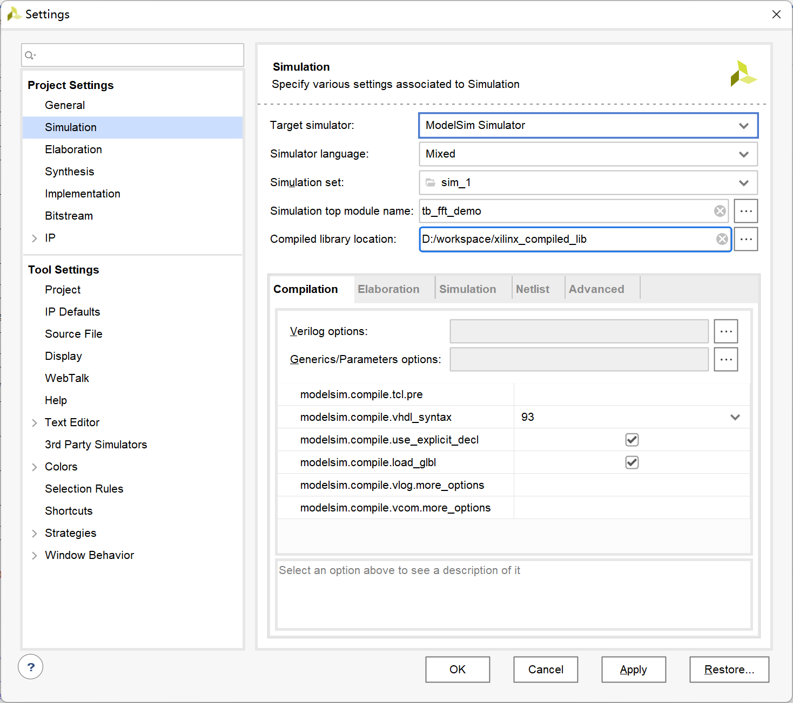Click the search magnifier icon in settings filter
Viewport: 793px width, 703px height.
click(30, 55)
